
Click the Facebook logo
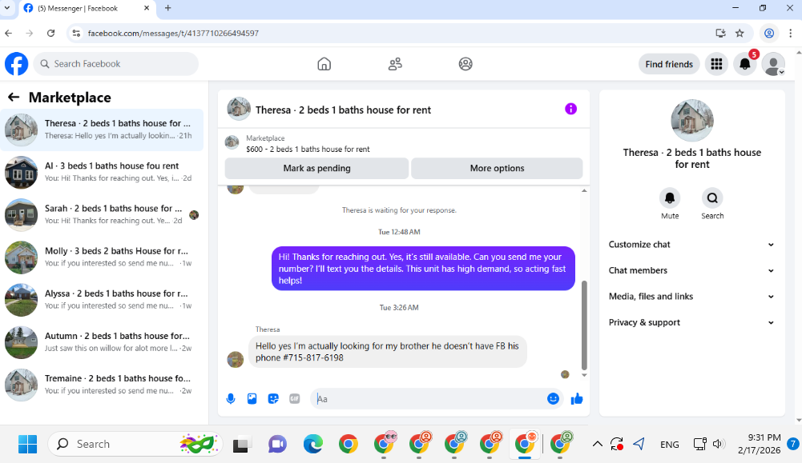pyautogui.click(x=16, y=64)
